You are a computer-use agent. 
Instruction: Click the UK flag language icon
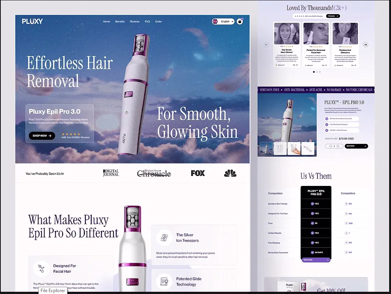point(215,21)
